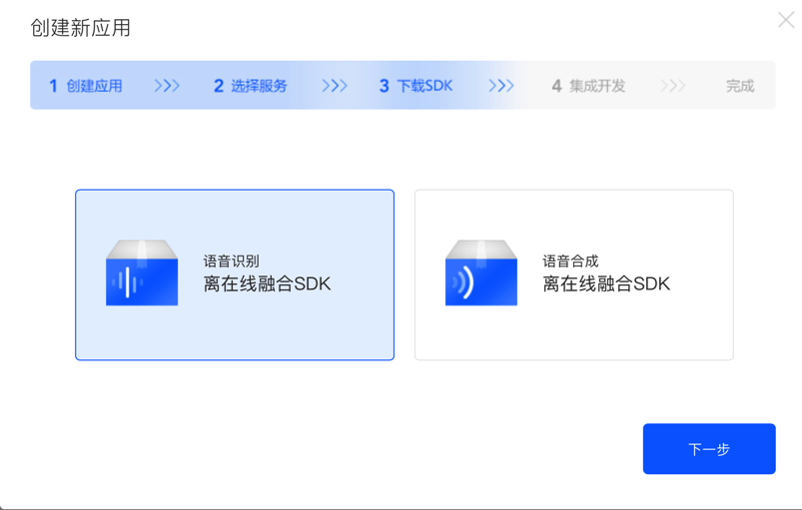The width and height of the screenshot is (802, 510).
Task: Go to step 2 选择服务
Action: pos(251,86)
